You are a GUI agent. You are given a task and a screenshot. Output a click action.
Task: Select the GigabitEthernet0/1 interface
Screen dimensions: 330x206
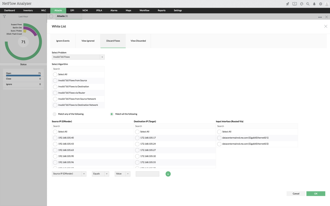coord(219,138)
